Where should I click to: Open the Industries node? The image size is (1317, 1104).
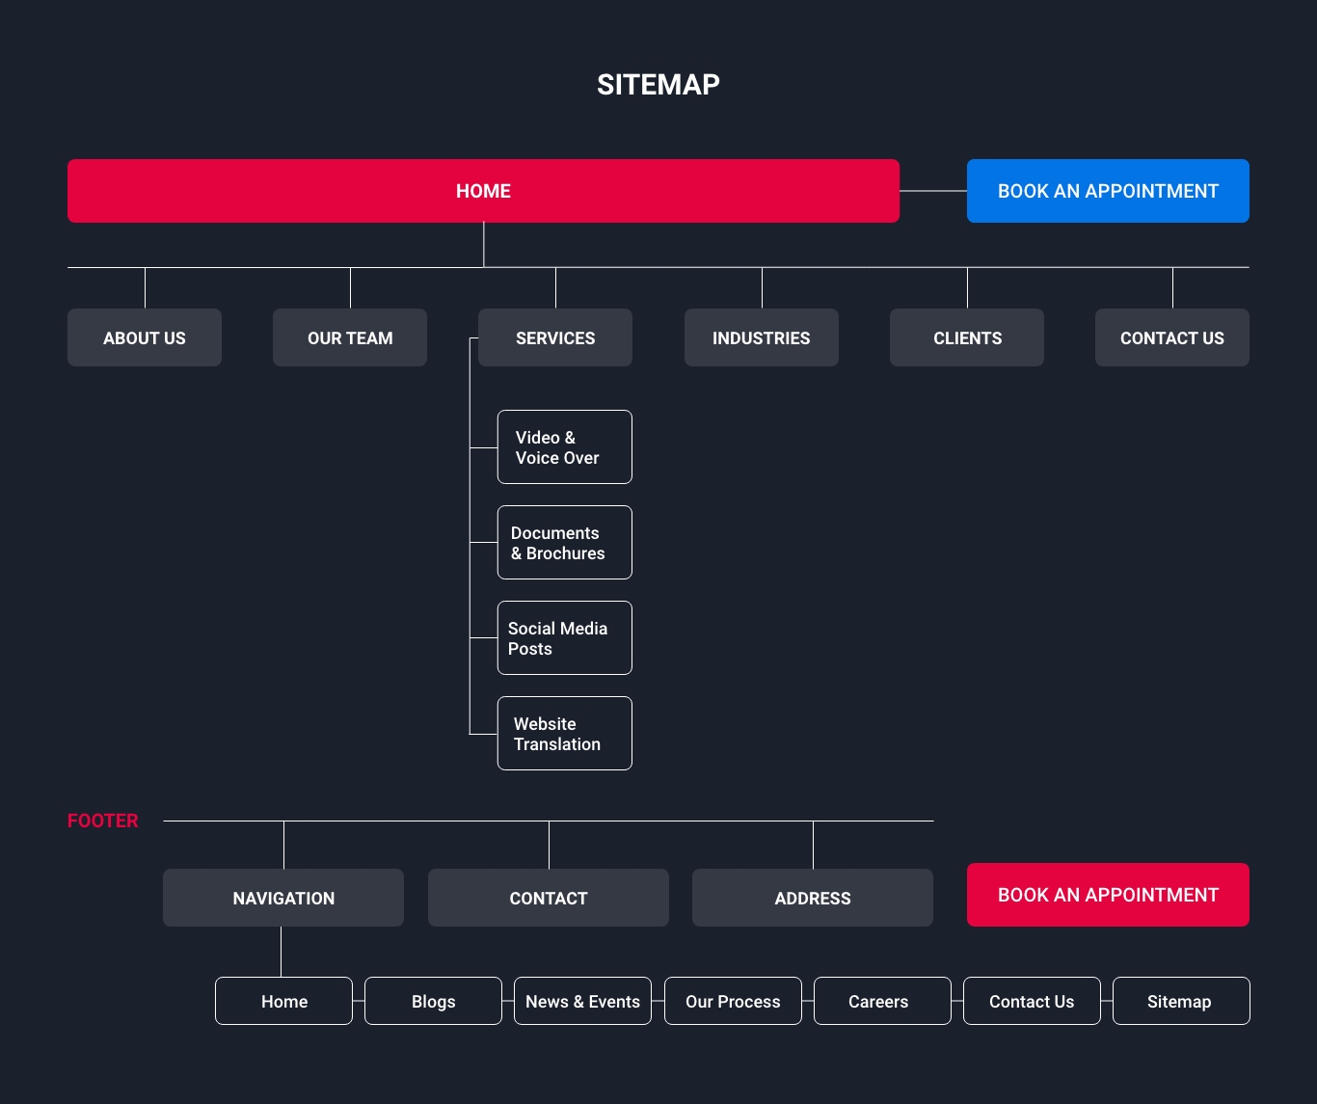[x=761, y=337]
